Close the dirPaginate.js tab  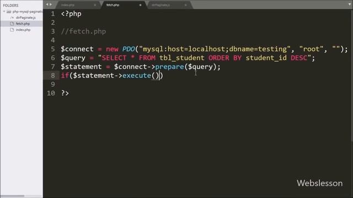[x=185, y=5]
